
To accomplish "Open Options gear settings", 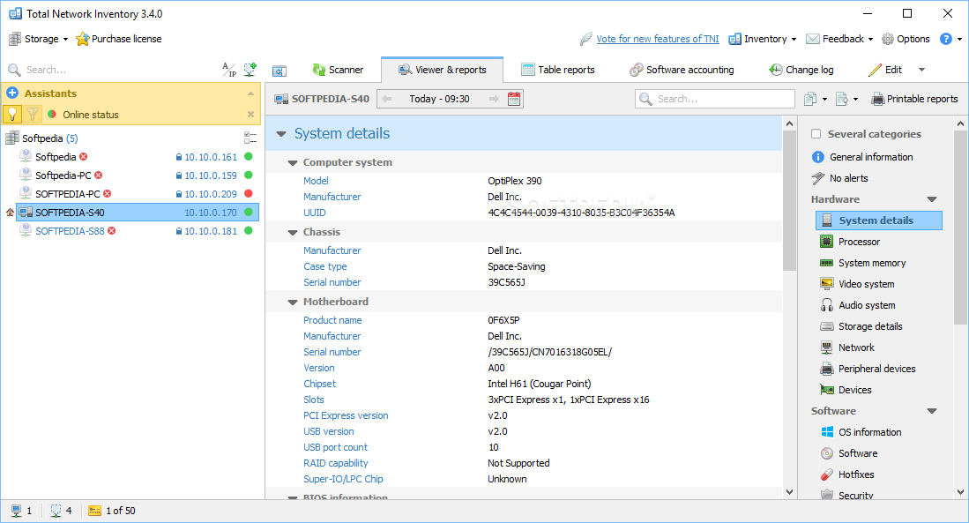I will [906, 39].
